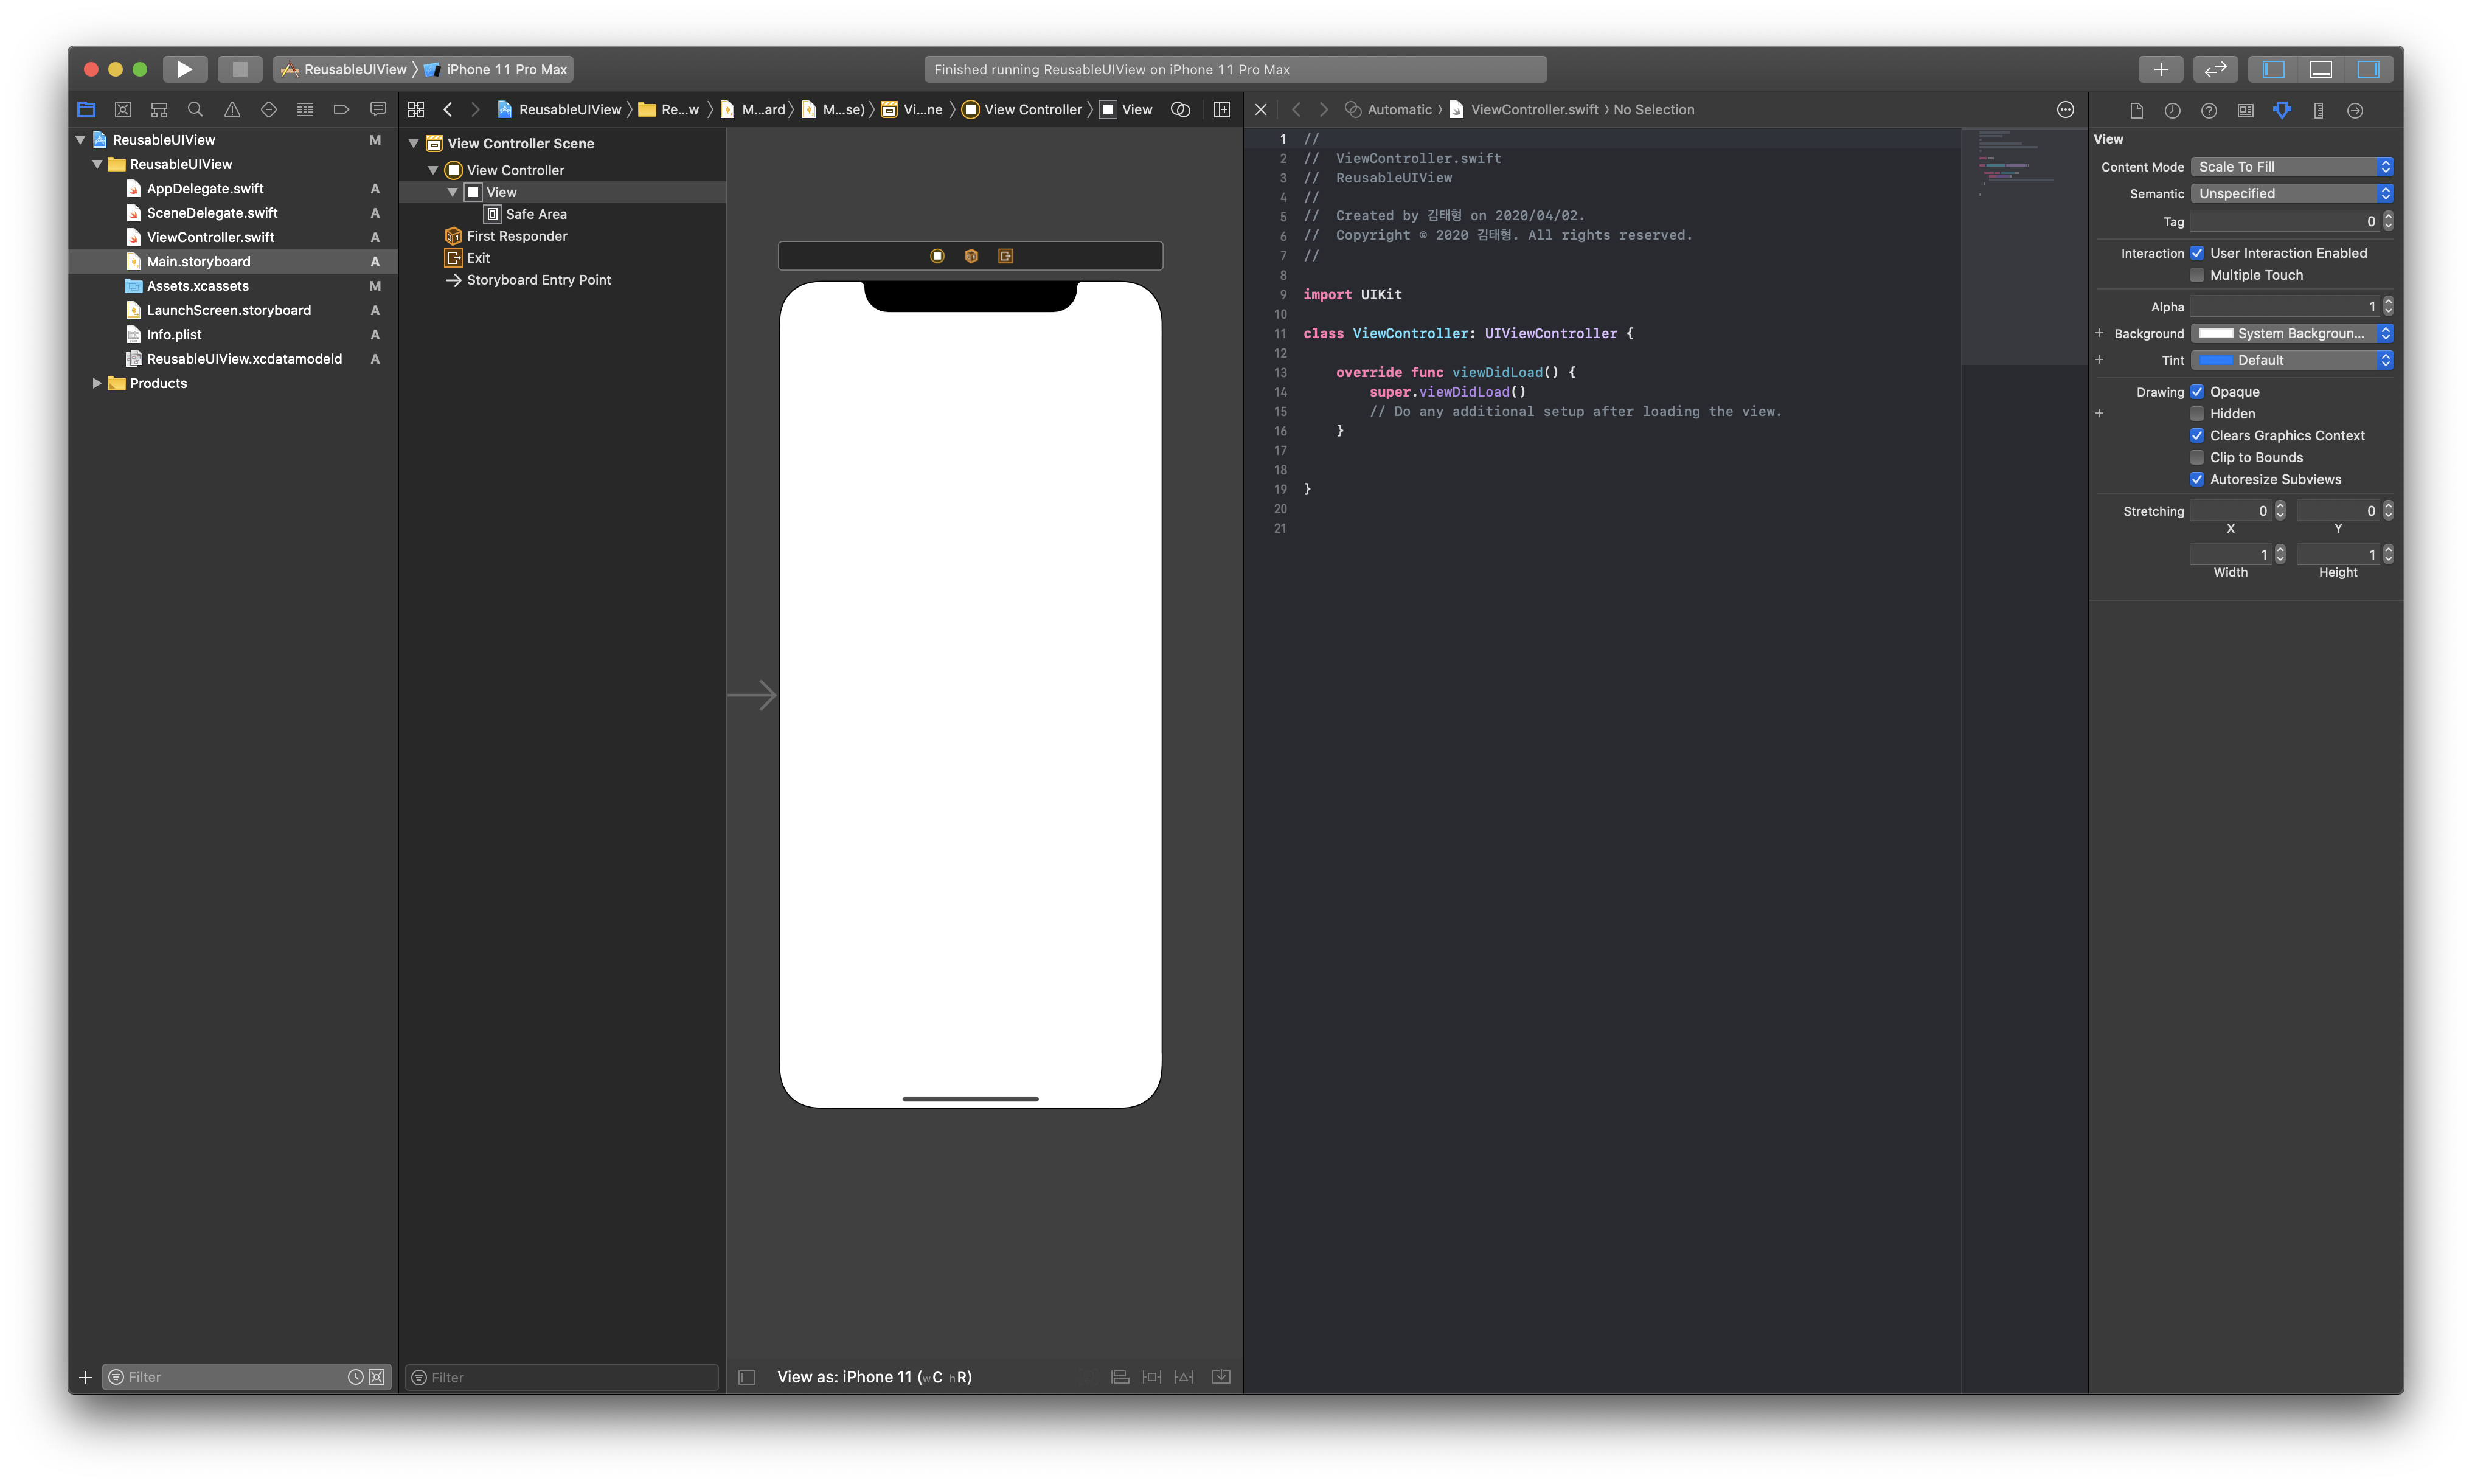Open the Connections inspector arrow icon
The height and width of the screenshot is (1484, 2472).
tap(2355, 111)
